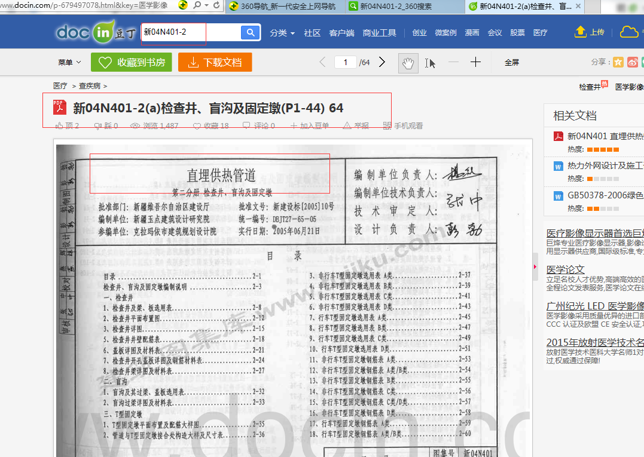Open the 商业工具 nav item
Viewport: 644px width, 457px height.
tap(379, 33)
